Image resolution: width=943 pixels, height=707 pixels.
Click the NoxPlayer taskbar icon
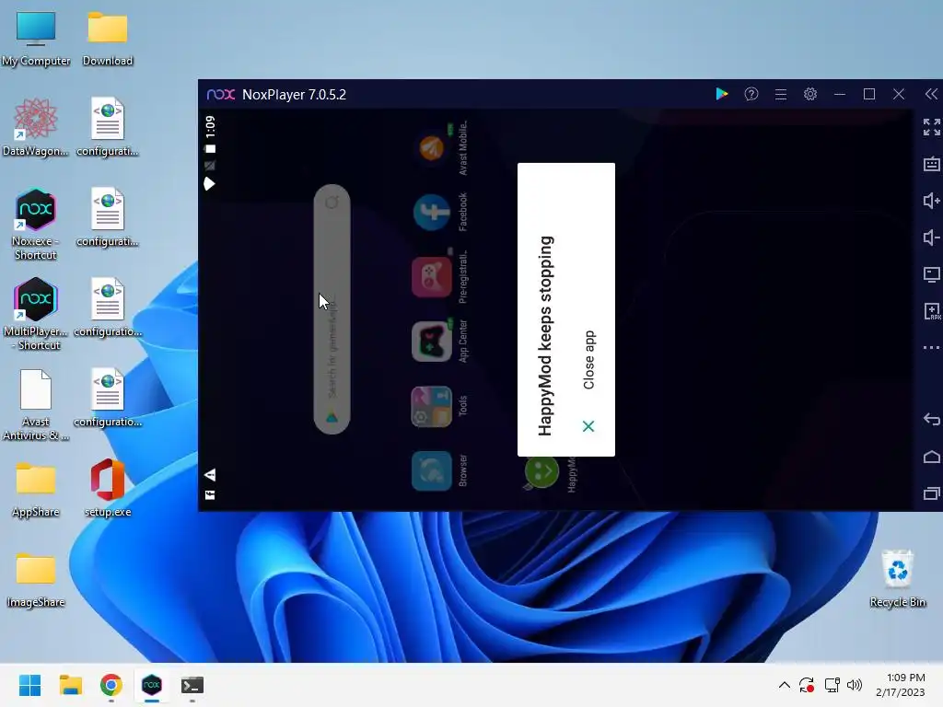point(152,685)
